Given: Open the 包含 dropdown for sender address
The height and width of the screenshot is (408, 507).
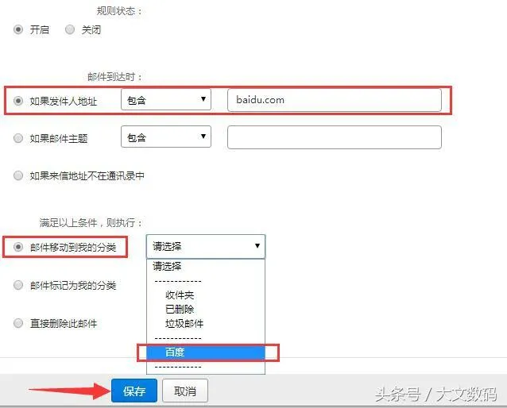Looking at the screenshot, I should 166,100.
